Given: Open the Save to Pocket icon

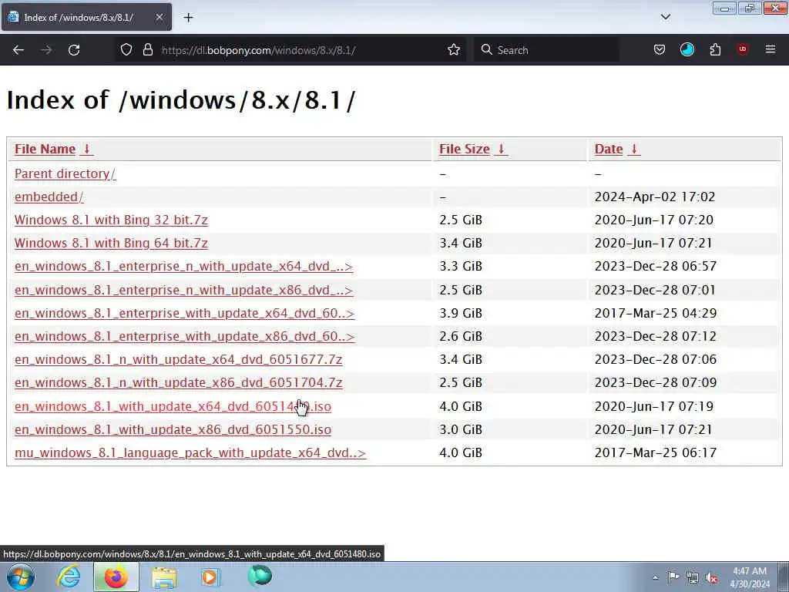Looking at the screenshot, I should [660, 50].
